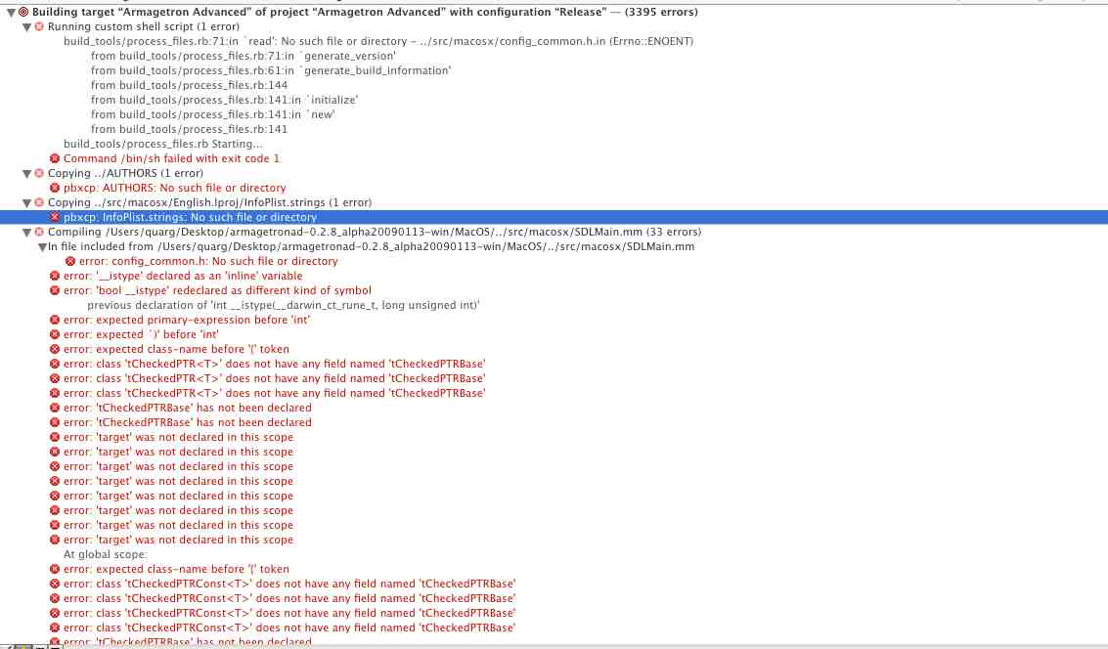Collapse the Building target Armagetron Advanced group
1108x649 pixels.
[10, 12]
